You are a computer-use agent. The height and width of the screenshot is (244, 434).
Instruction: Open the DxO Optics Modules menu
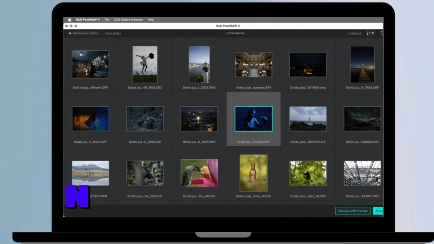128,19
